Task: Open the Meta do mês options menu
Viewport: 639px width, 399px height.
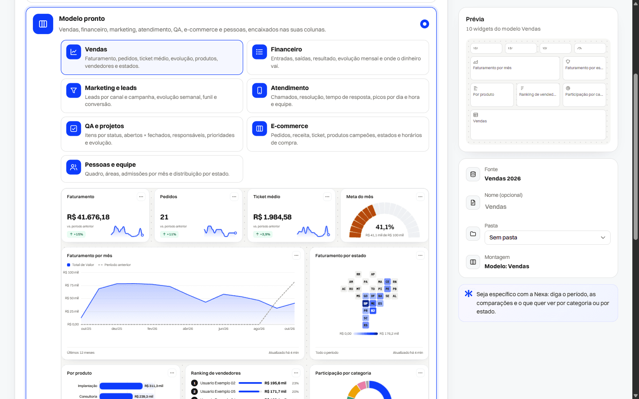Action: pyautogui.click(x=420, y=197)
